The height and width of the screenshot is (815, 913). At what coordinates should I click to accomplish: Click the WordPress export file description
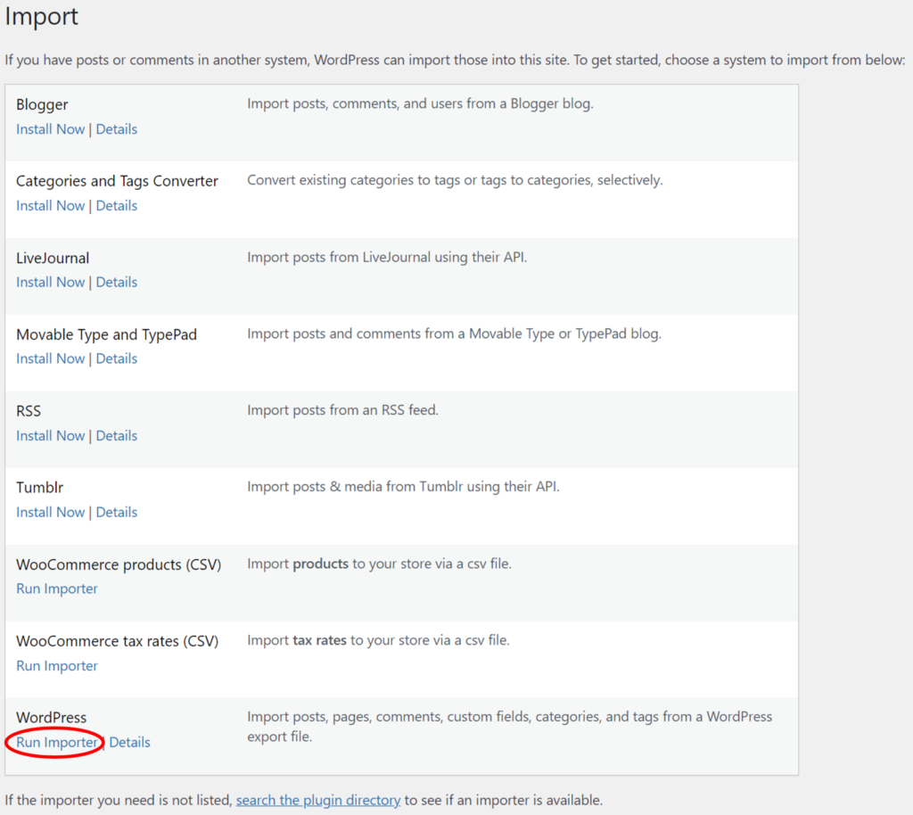509,727
